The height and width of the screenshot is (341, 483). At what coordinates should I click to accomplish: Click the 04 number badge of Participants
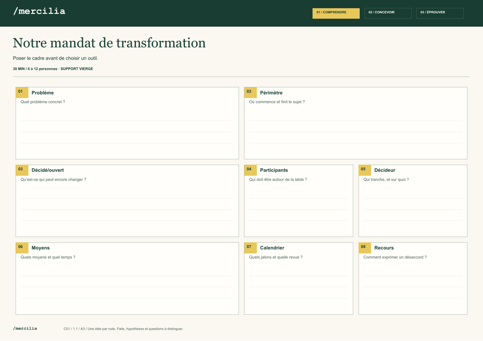(x=250, y=170)
